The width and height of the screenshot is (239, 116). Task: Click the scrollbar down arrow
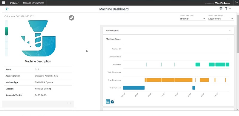(x=238, y=109)
